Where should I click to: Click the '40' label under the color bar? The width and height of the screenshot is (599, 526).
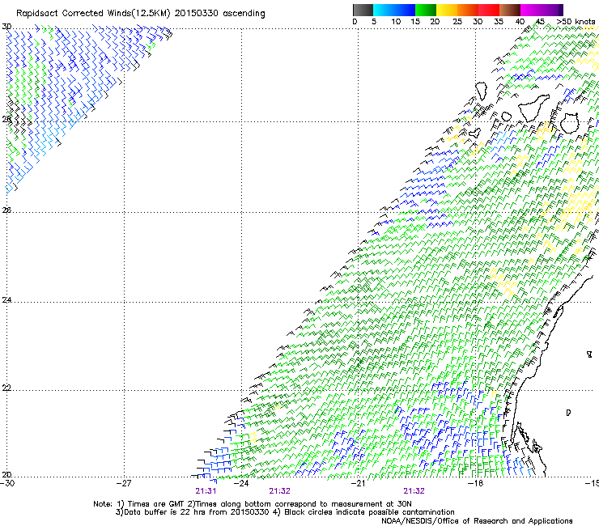coord(520,22)
